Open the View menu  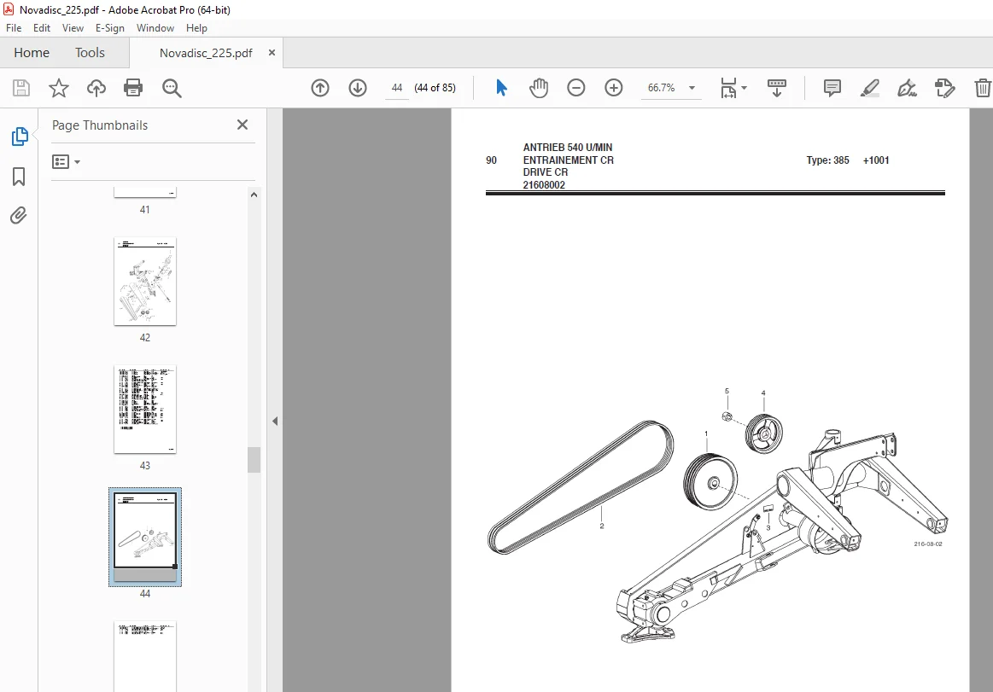(73, 28)
